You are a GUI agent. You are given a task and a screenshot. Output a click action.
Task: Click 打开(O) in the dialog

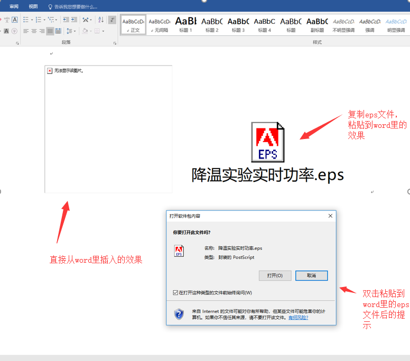click(275, 275)
